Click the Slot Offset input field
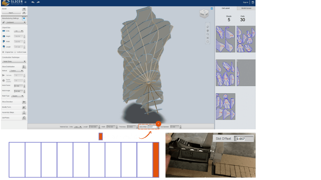The height and width of the screenshot is (180, 321). point(152,127)
